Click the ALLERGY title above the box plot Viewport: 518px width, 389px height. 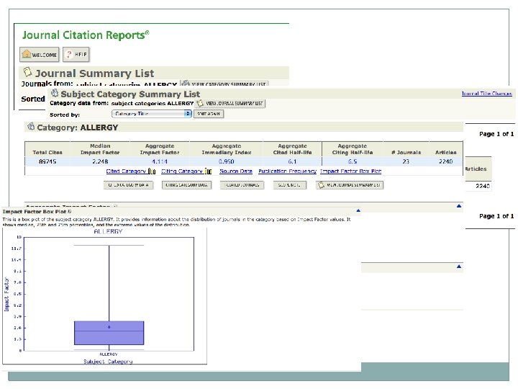coord(108,231)
